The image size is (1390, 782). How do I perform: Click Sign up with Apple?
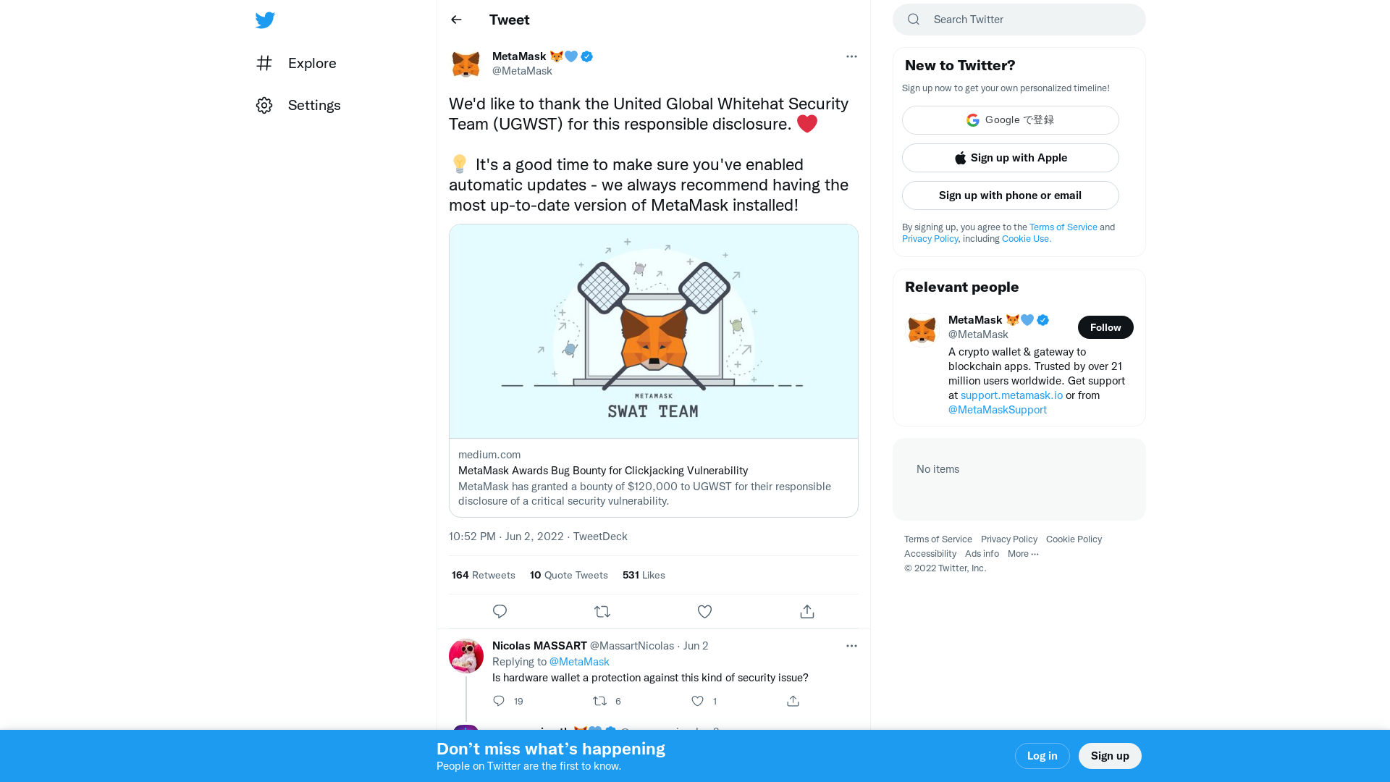point(1010,157)
